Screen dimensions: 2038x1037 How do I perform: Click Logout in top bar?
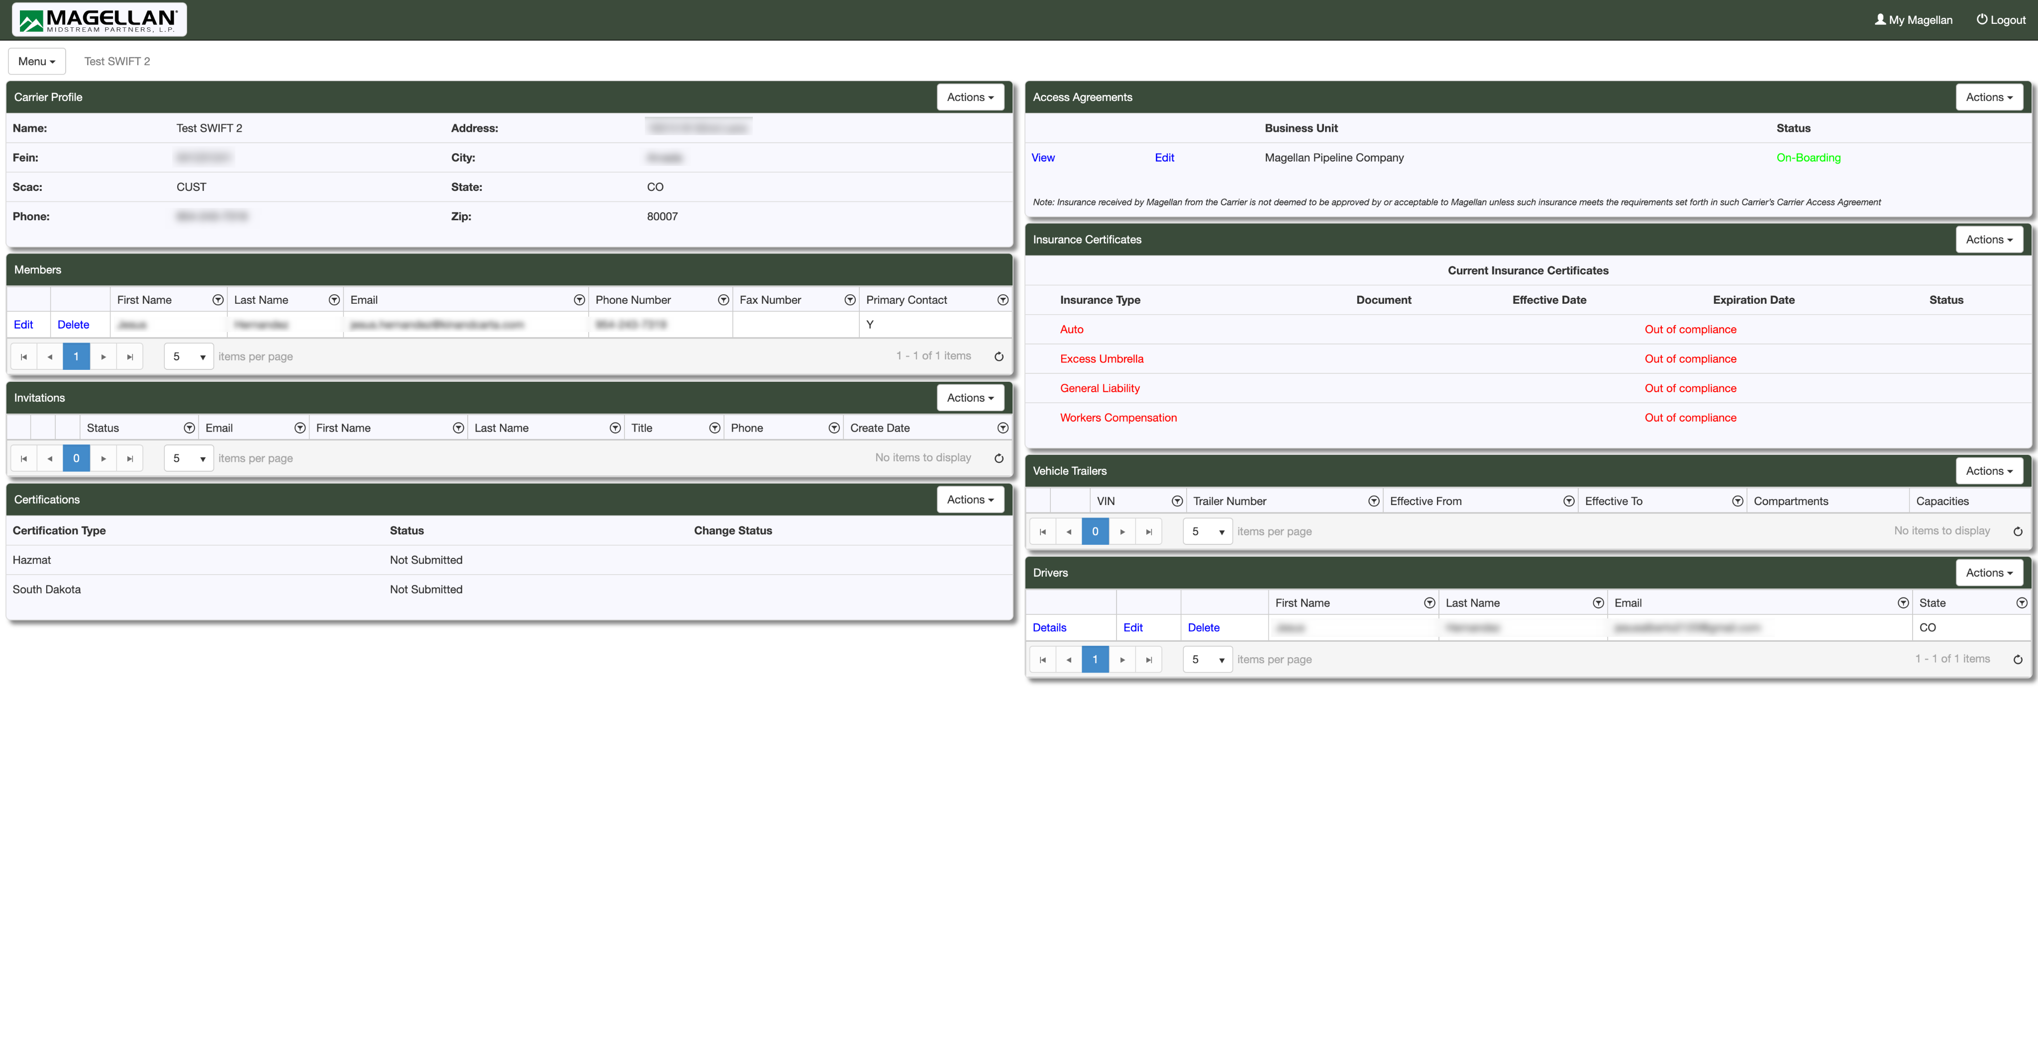pos(2001,20)
